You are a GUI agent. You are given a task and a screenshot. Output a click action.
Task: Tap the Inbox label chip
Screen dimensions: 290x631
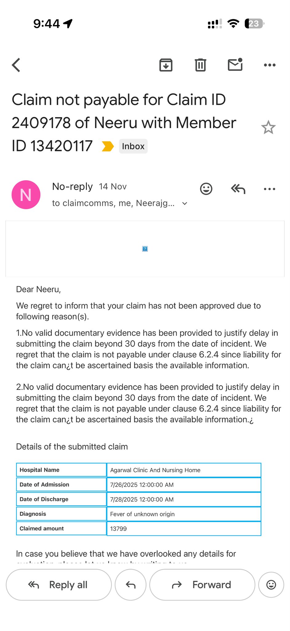pos(133,146)
